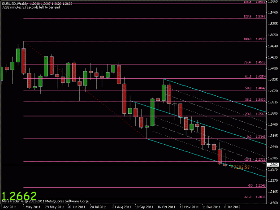Click the large green 1.2662 price display
Image resolution: width=280 pixels, height=210 pixels.
click(x=19, y=196)
